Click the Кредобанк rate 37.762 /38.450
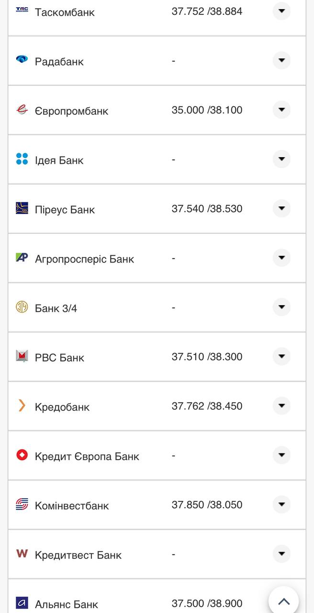The image size is (314, 613). pos(207,406)
